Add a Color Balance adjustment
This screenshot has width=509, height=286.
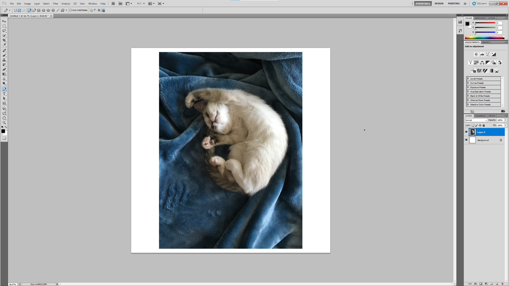coord(482,63)
